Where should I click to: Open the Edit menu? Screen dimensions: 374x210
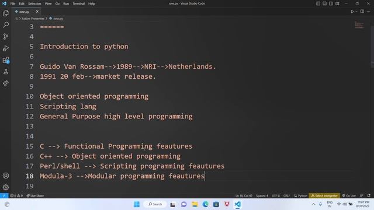point(22,3)
